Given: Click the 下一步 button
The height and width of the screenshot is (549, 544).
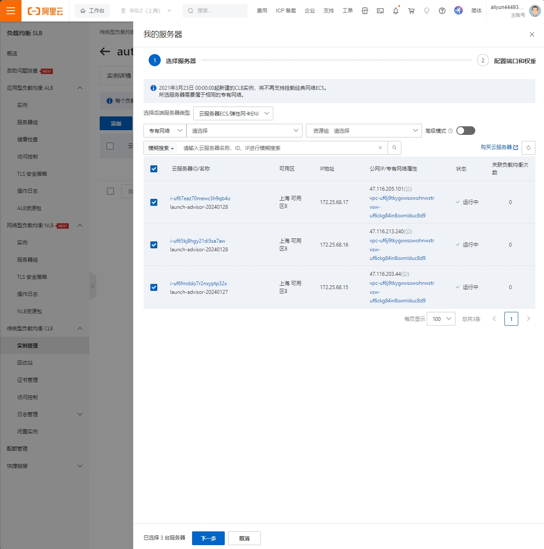Looking at the screenshot, I should click(208, 538).
